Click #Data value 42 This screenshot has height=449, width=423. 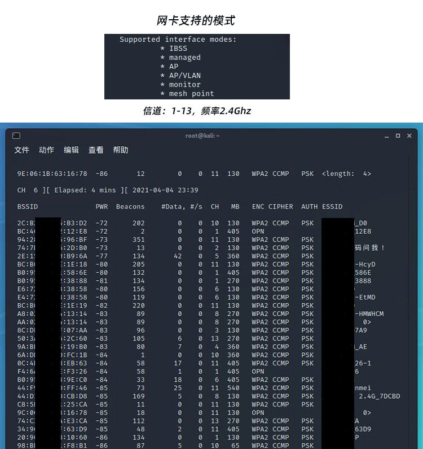click(178, 256)
